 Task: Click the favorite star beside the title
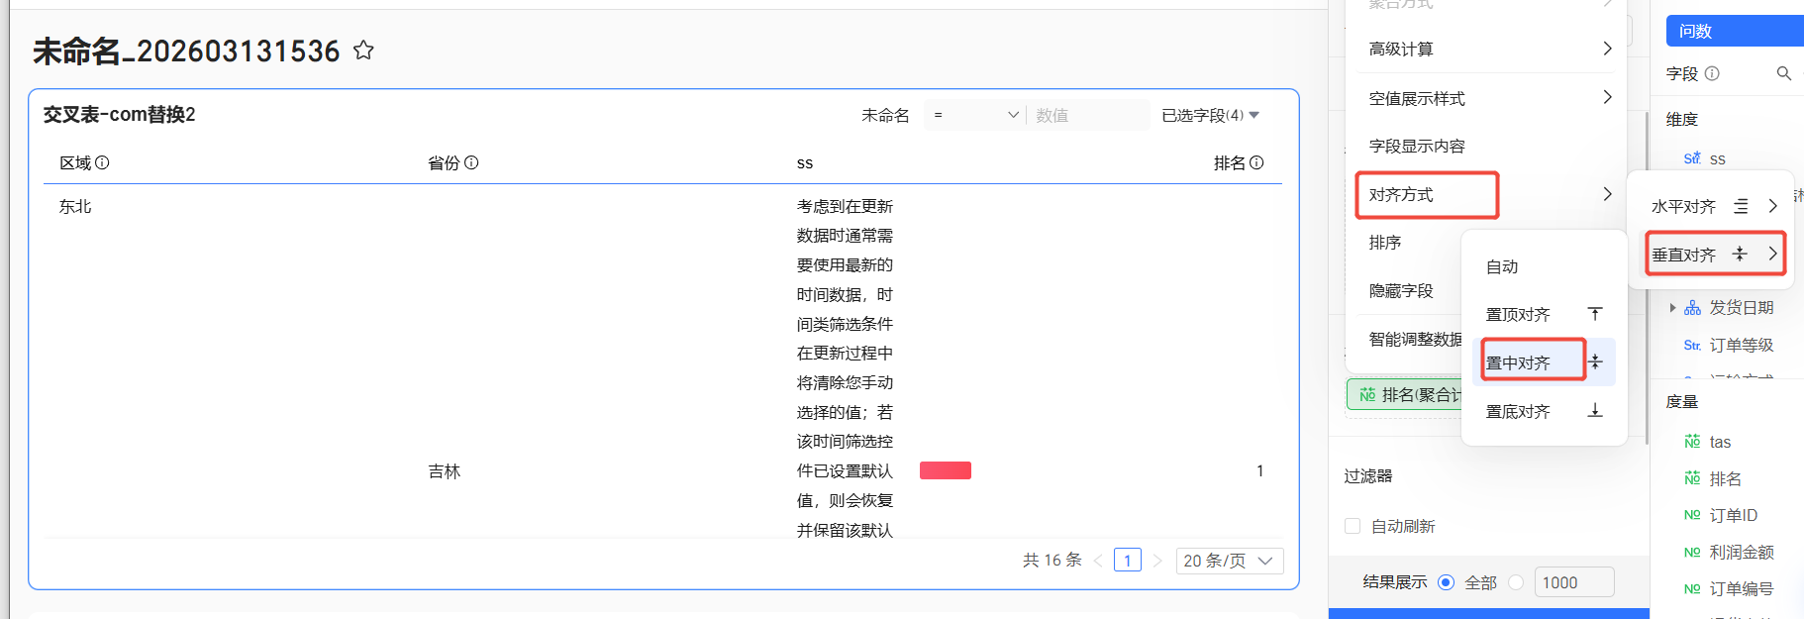click(363, 51)
